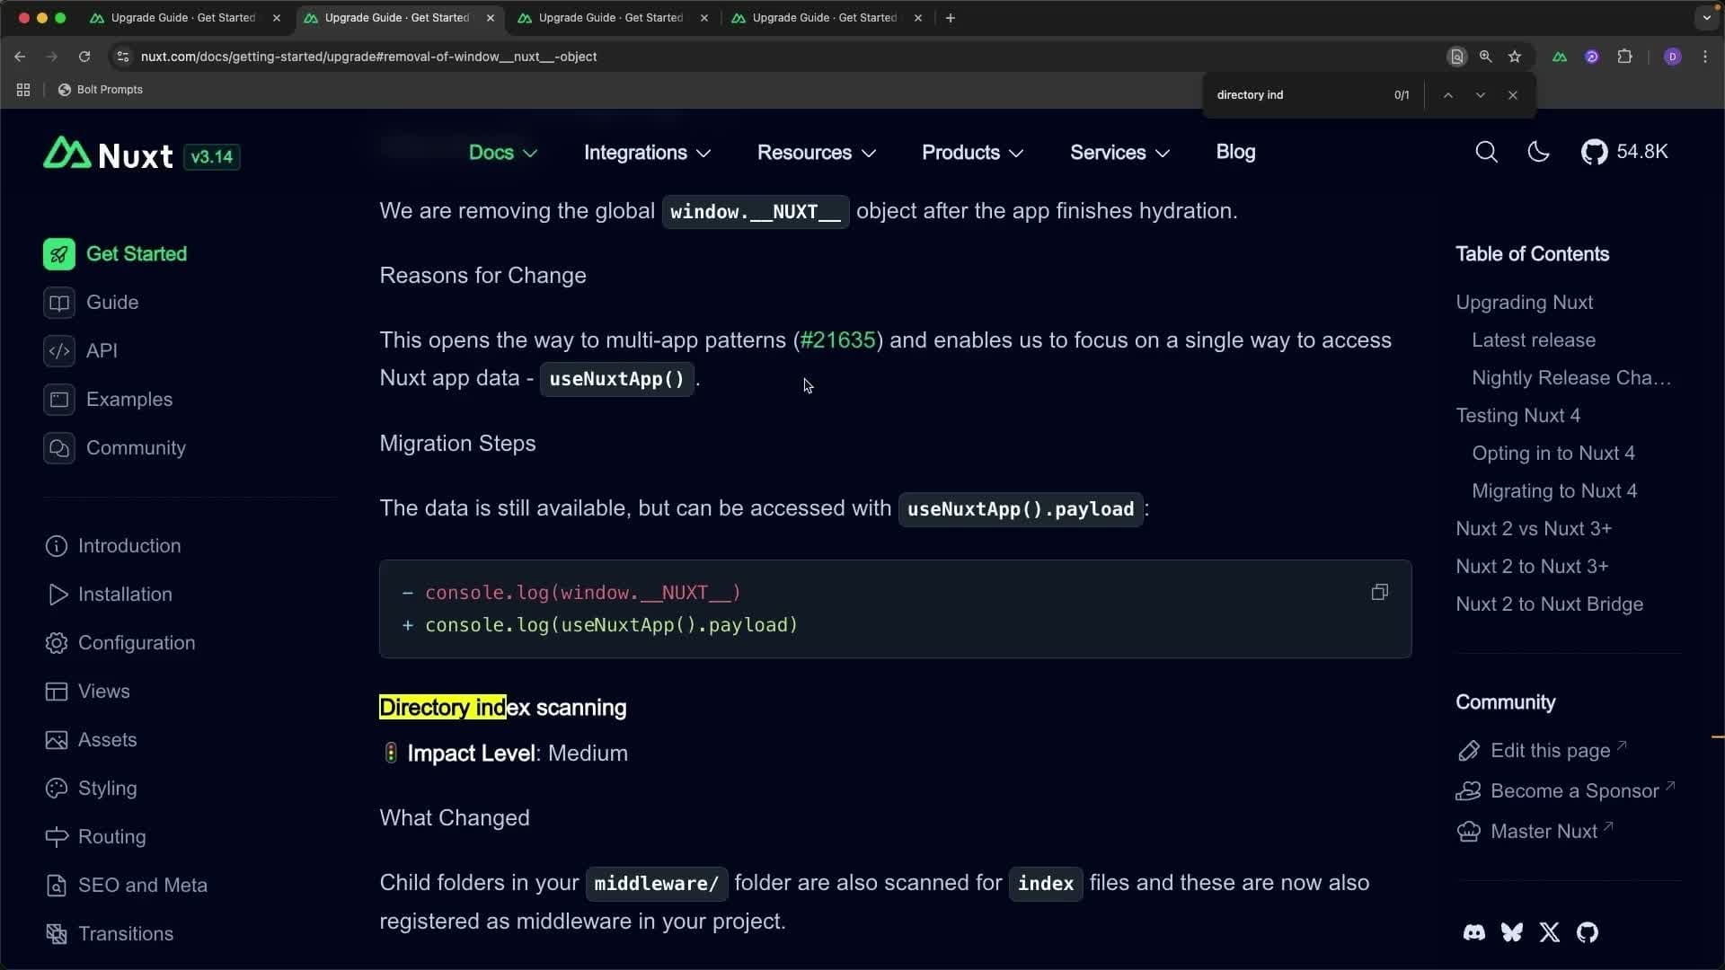Image resolution: width=1725 pixels, height=970 pixels.
Task: Expand the Resources dropdown menu
Action: point(816,153)
